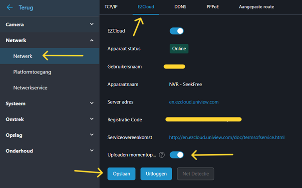Click the Opslaan button
302x188 pixels.
click(121, 174)
